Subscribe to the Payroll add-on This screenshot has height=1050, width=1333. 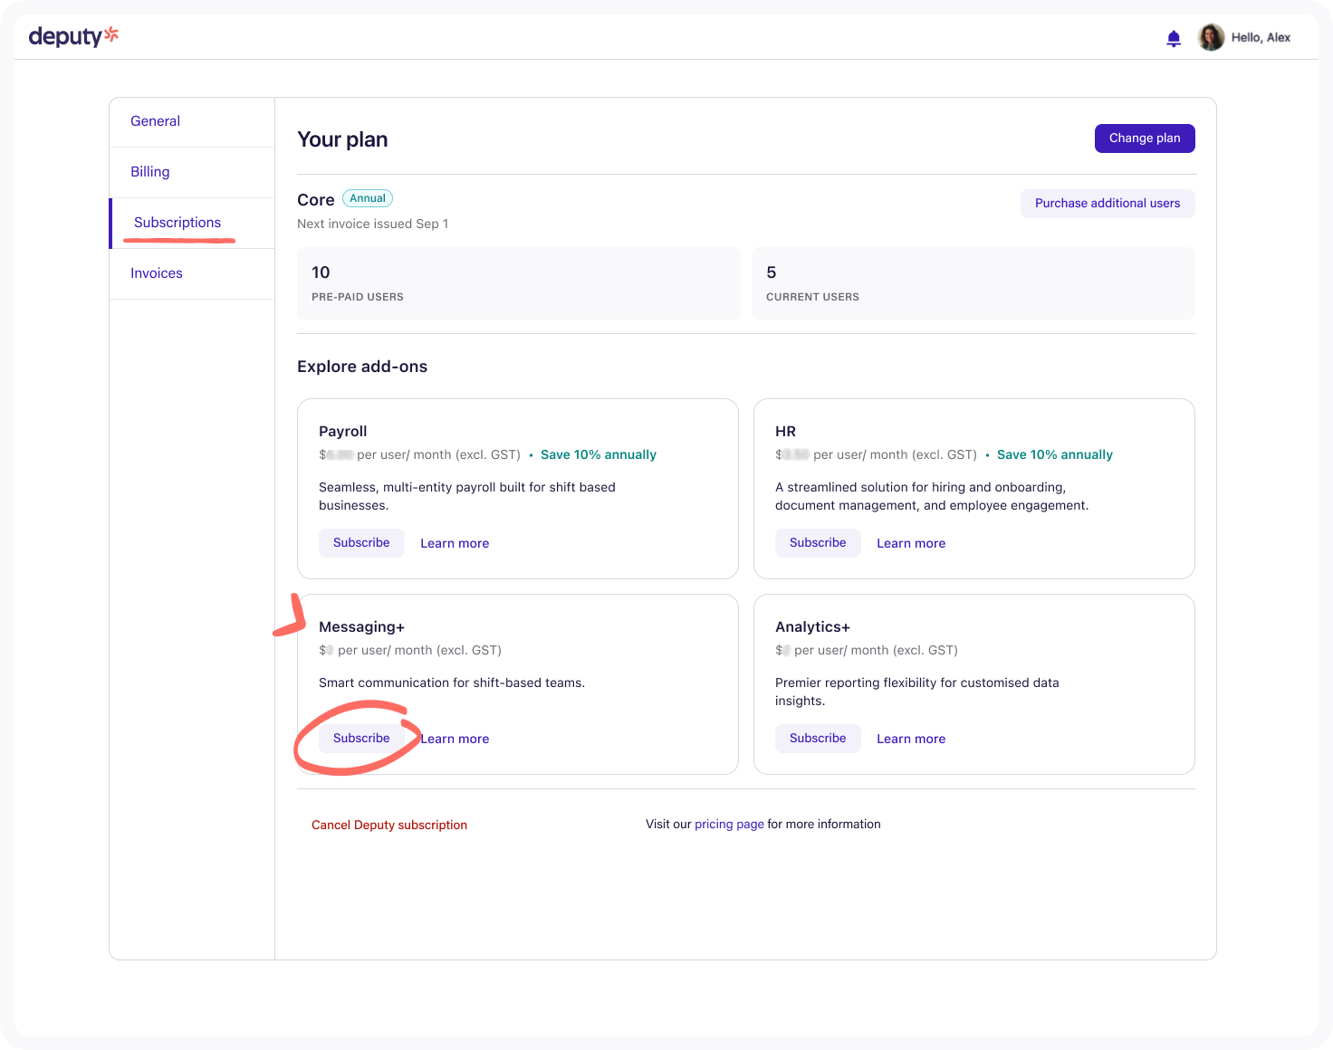(x=361, y=543)
